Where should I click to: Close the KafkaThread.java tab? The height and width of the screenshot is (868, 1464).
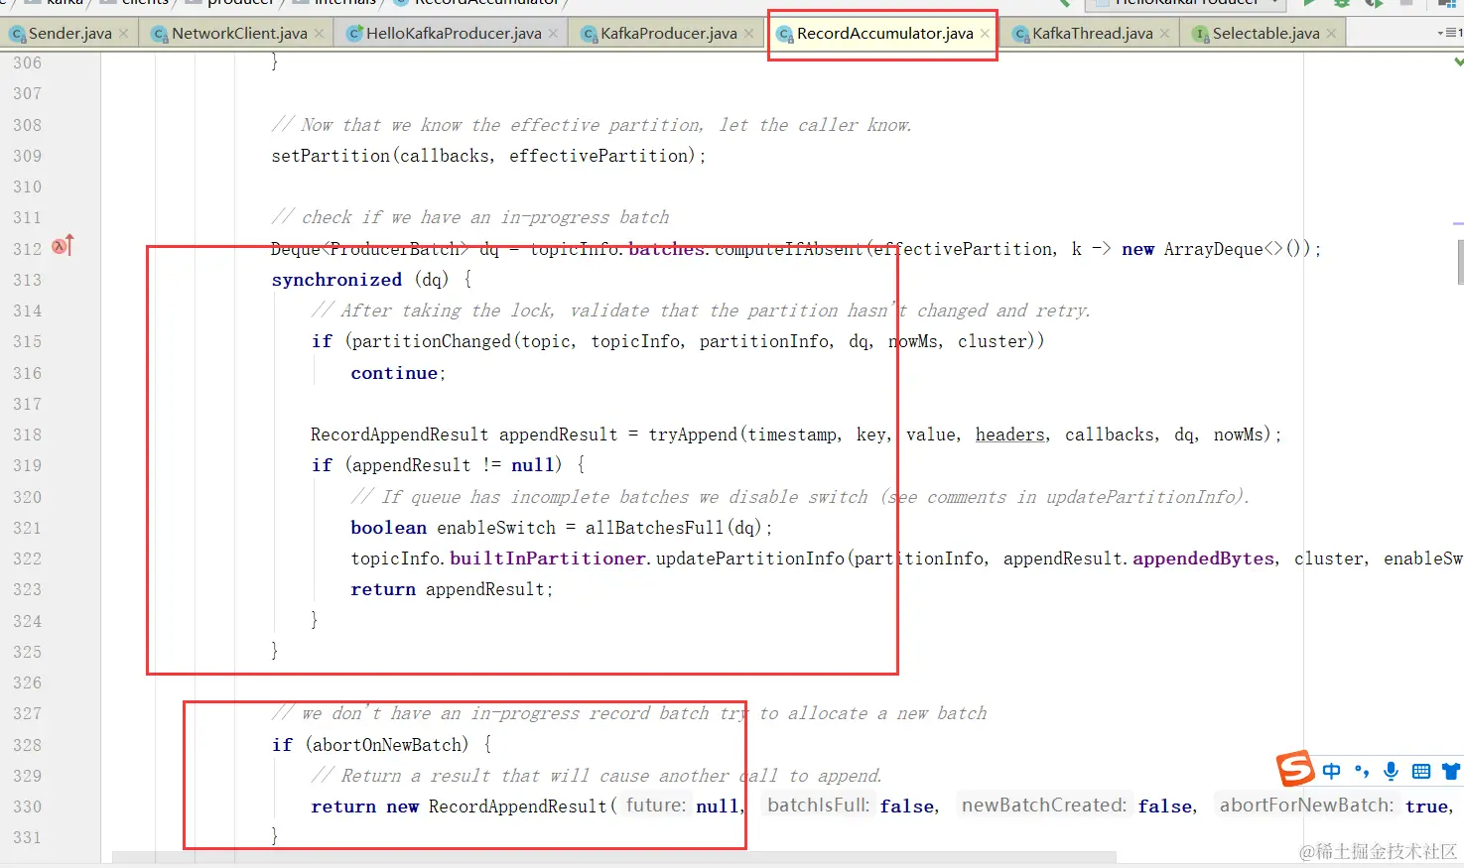[1165, 34]
